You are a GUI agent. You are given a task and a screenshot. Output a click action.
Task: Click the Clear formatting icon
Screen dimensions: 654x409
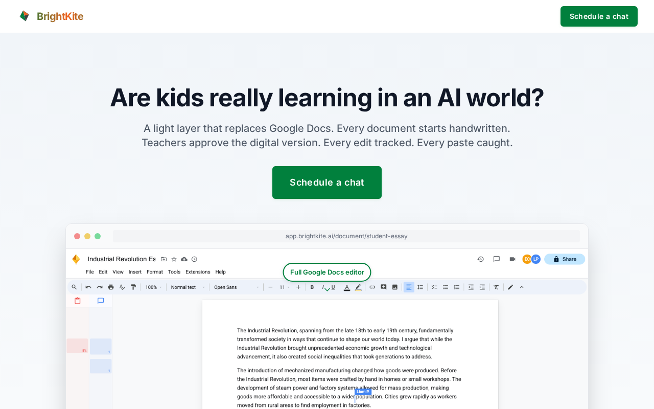click(496, 287)
